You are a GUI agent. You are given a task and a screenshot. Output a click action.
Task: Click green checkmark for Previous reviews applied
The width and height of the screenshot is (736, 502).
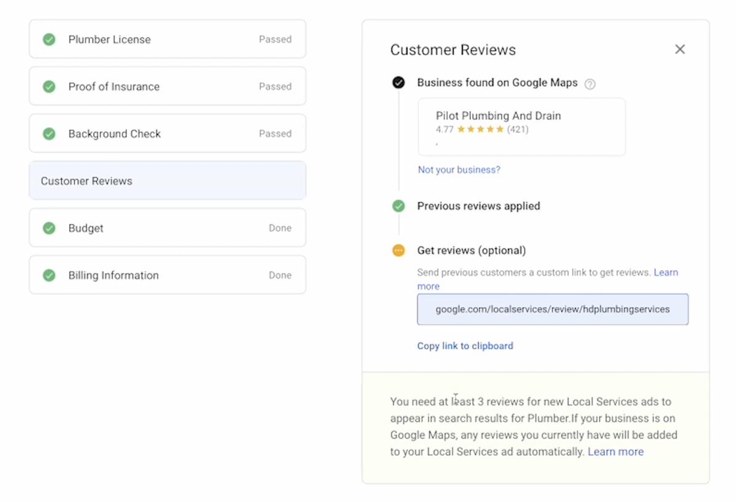pyautogui.click(x=398, y=206)
